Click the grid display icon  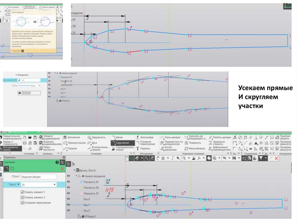163,158
